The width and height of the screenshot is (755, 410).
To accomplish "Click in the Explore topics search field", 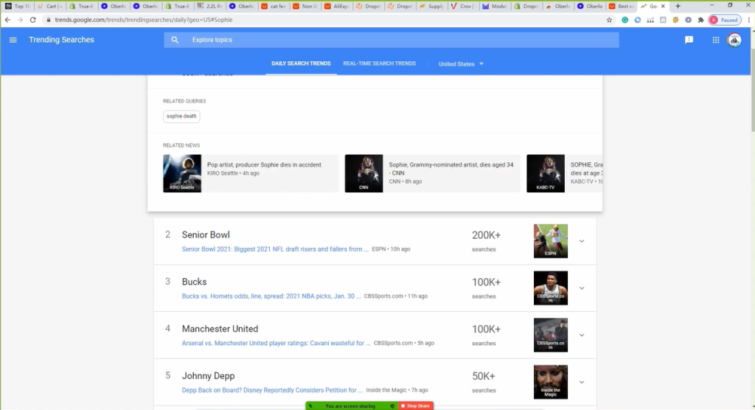I will pyautogui.click(x=392, y=40).
